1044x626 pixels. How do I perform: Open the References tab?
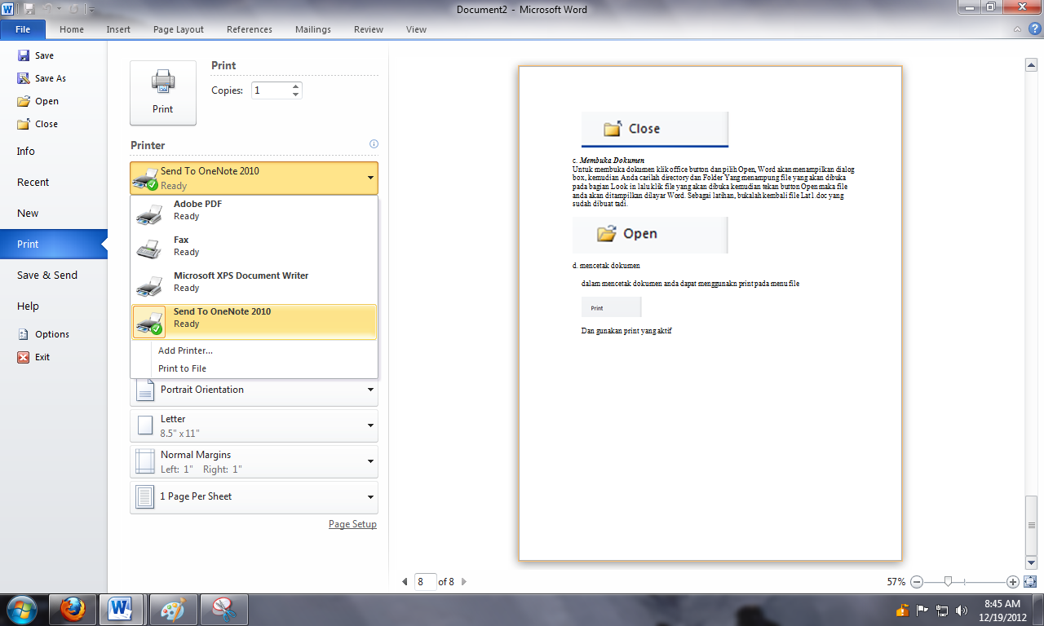point(250,29)
